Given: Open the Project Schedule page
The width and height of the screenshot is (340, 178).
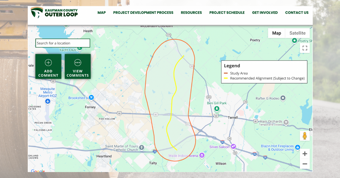Looking at the screenshot, I should (x=227, y=12).
